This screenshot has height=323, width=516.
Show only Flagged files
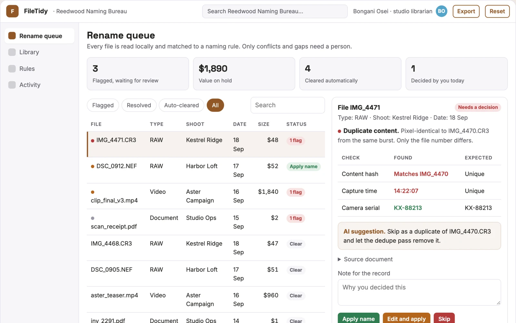coord(103,105)
